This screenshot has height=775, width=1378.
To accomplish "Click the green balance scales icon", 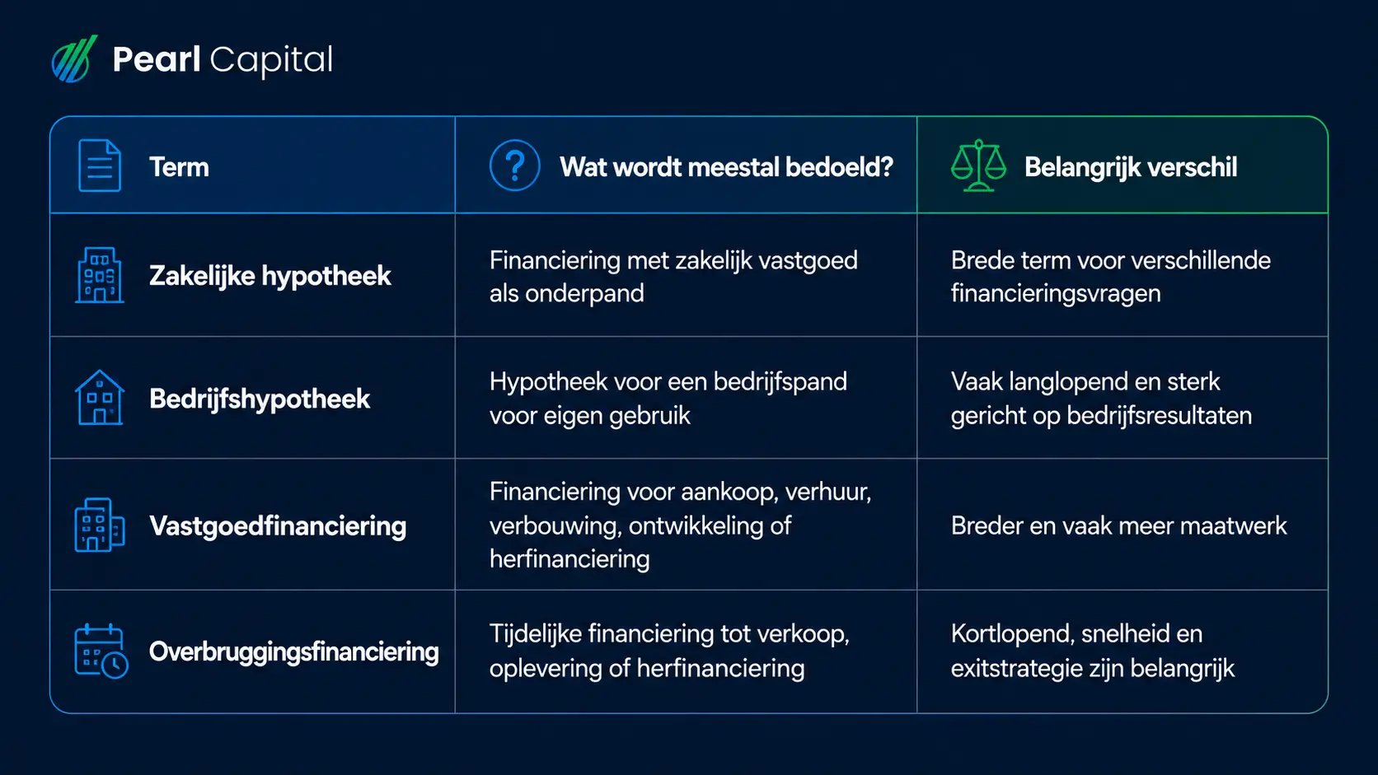I will point(978,166).
